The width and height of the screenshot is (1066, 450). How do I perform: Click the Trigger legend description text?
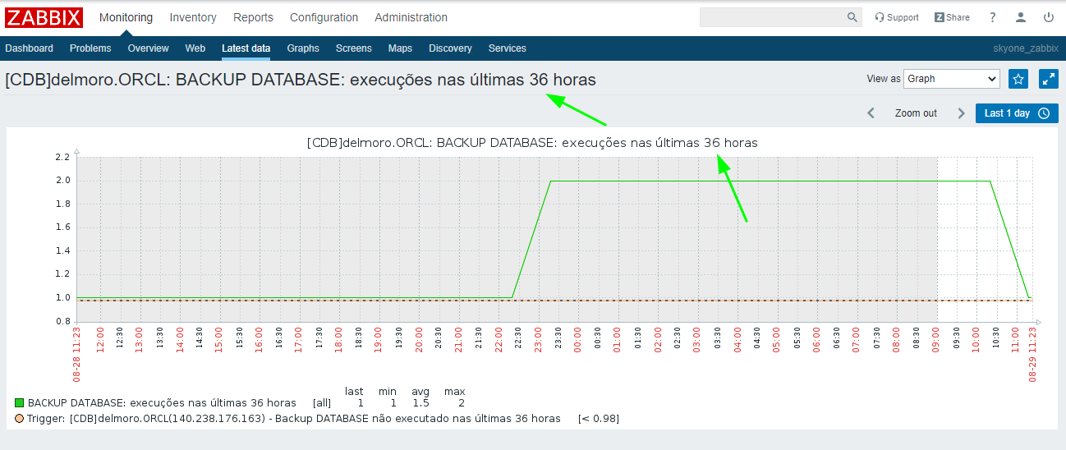pos(294,419)
